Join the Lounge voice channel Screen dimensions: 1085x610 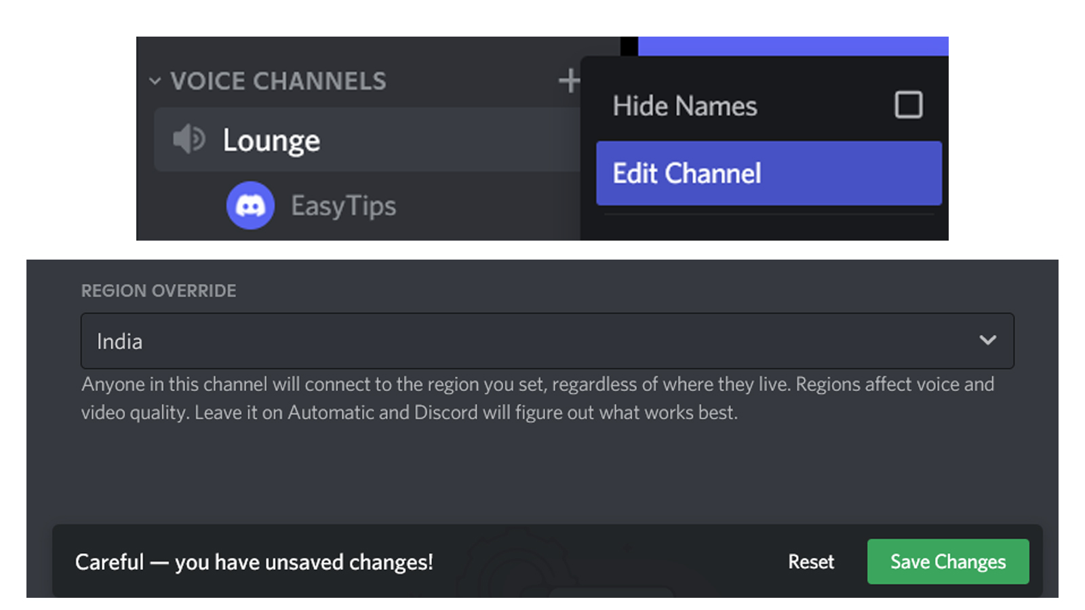tap(271, 140)
